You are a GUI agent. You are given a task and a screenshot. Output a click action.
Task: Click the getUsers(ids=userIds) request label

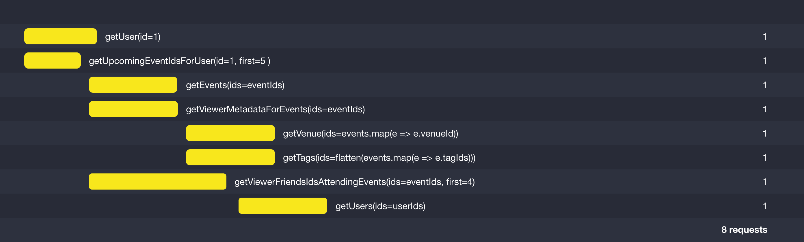click(x=380, y=206)
